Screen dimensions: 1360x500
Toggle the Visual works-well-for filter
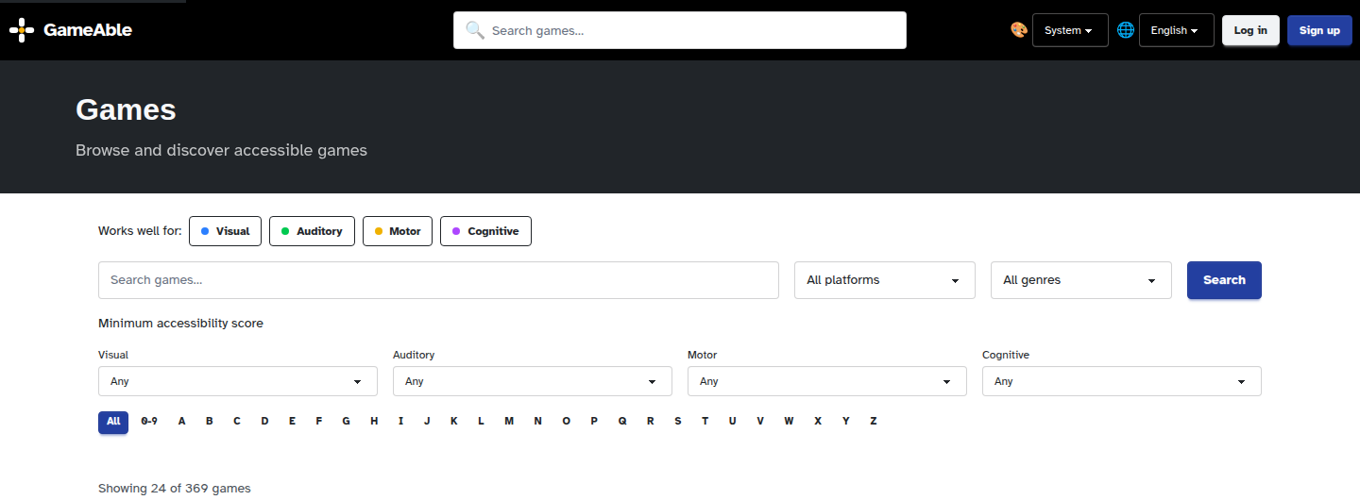(225, 231)
